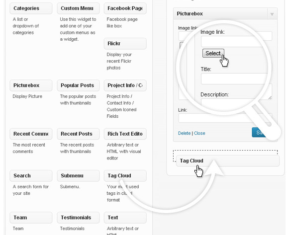Screen dimensions: 288x235
Task: Pick the Team widget
Action: [x=31, y=218]
